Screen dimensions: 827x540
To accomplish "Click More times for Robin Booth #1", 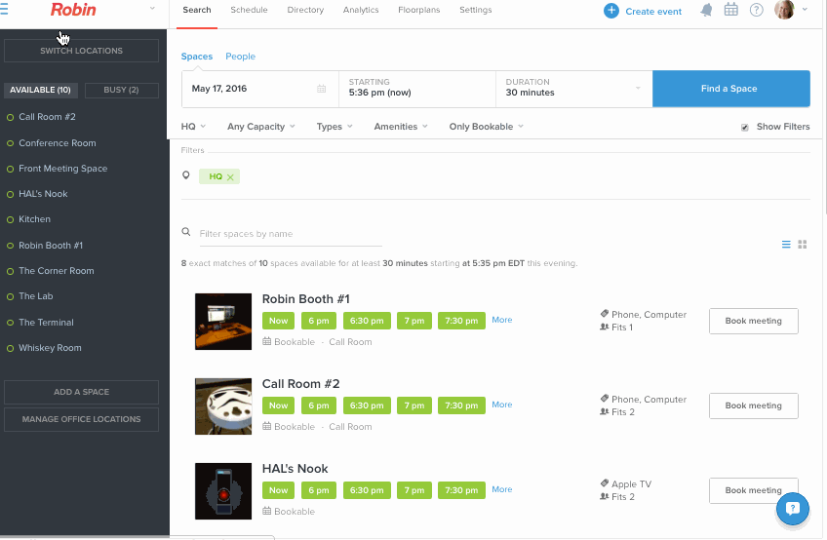I will click(501, 320).
